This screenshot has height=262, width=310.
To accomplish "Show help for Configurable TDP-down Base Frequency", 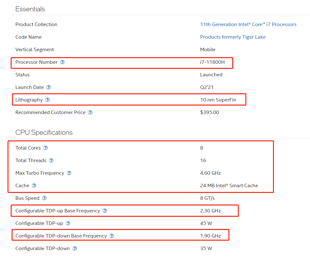I will (112, 236).
